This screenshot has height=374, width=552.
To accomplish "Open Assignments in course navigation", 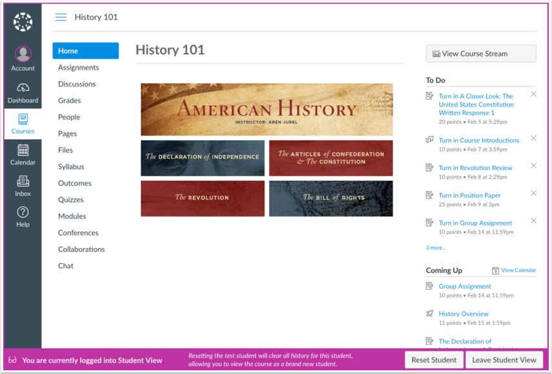I will point(79,68).
